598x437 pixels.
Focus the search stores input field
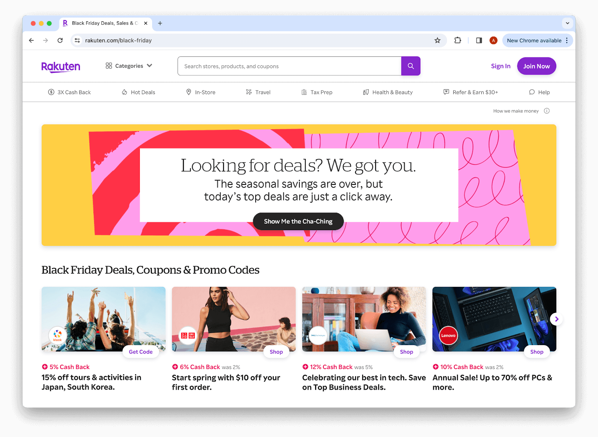tap(290, 66)
